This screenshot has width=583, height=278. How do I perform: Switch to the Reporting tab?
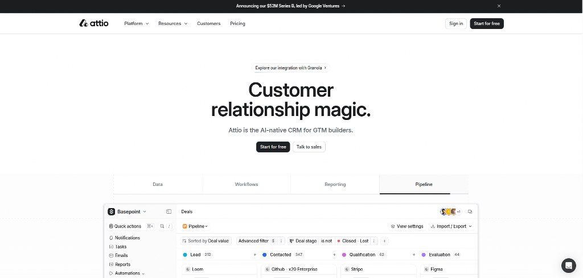point(335,184)
